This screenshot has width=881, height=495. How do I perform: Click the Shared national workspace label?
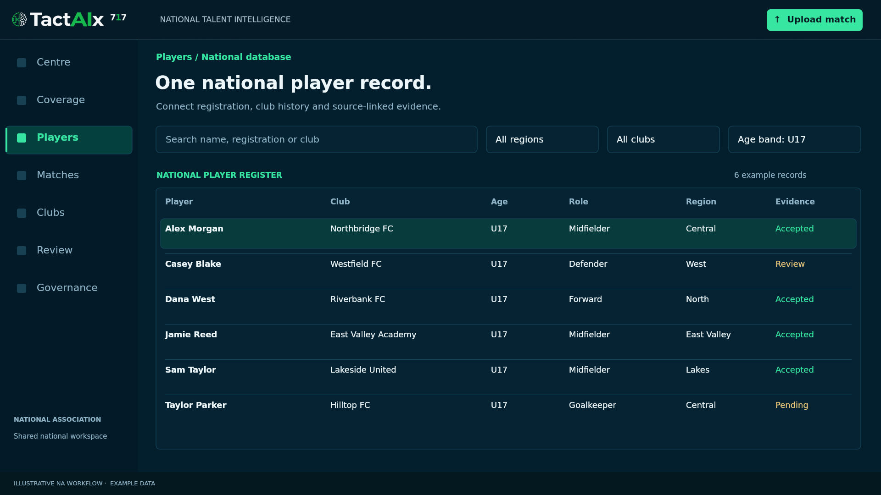pyautogui.click(x=60, y=436)
